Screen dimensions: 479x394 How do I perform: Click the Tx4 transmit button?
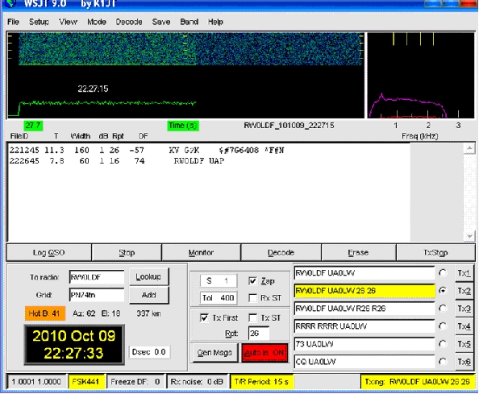coord(464,326)
